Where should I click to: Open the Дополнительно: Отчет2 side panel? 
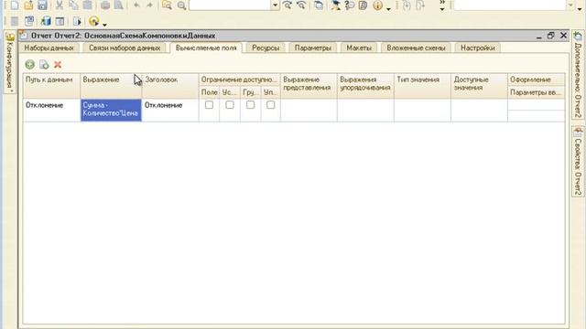[x=578, y=75]
